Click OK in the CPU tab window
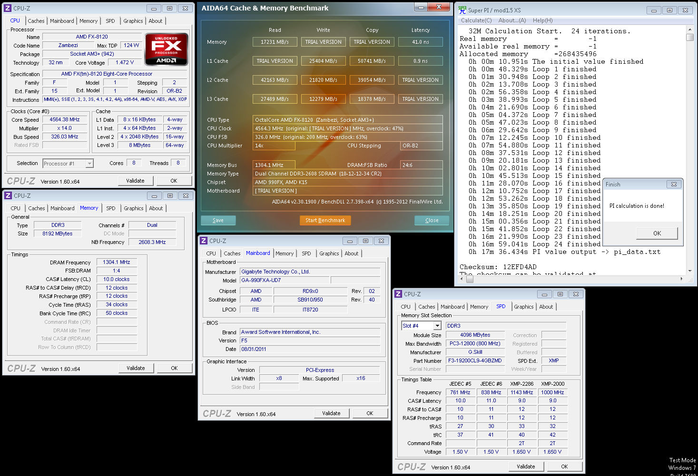 click(174, 181)
